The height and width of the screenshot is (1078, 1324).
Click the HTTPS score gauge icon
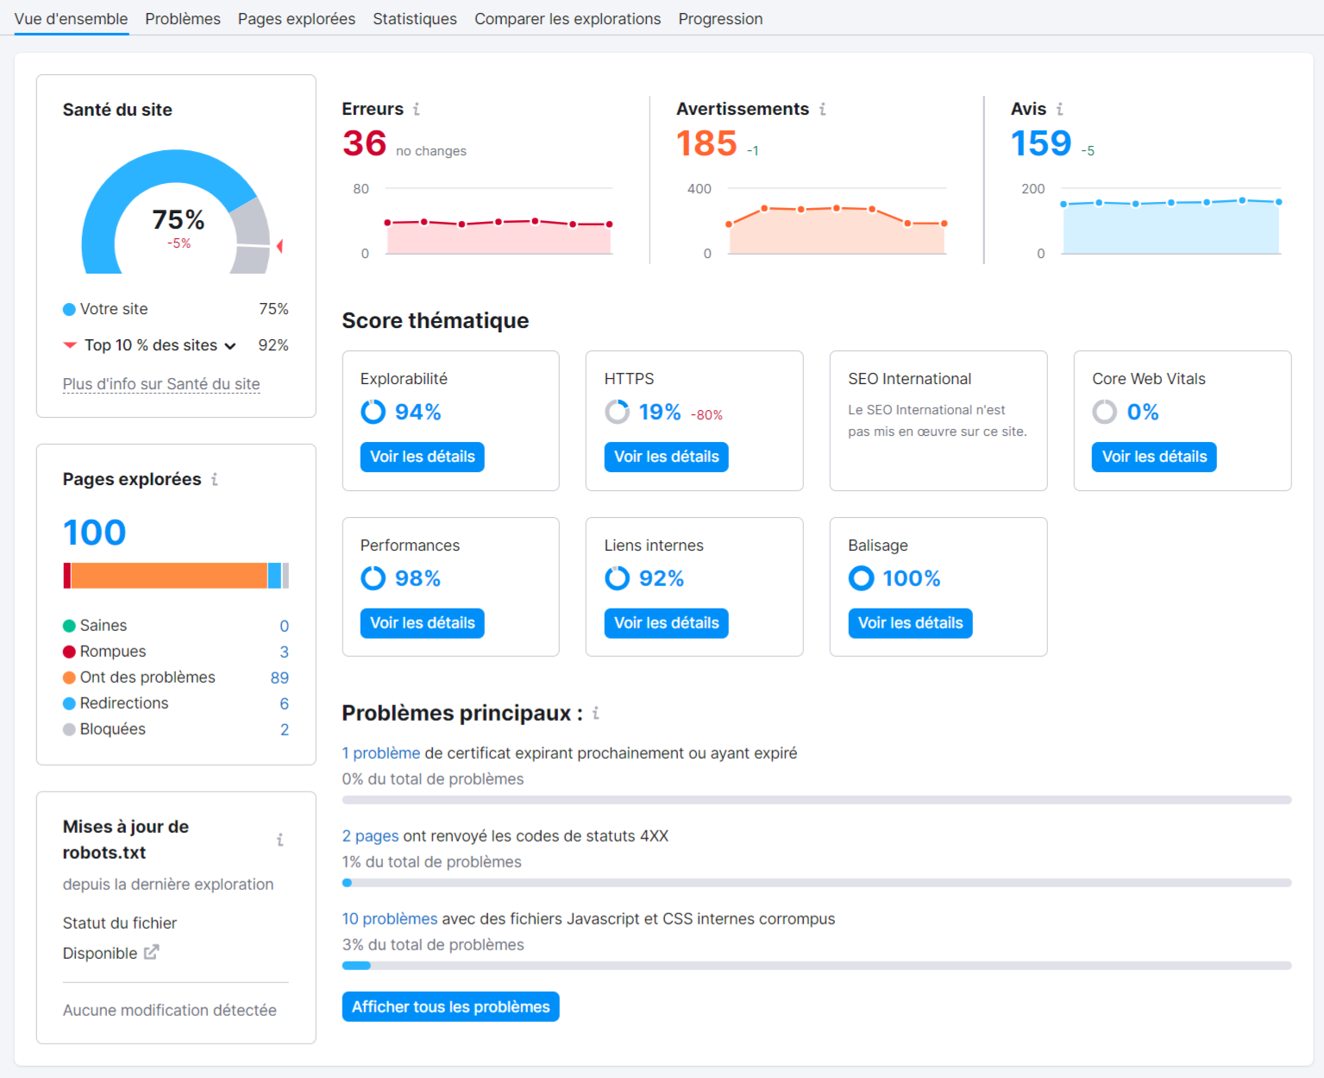tap(617, 412)
